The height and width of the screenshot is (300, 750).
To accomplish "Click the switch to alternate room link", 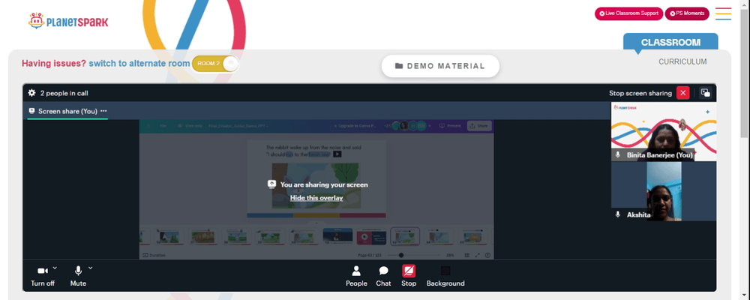I will pyautogui.click(x=139, y=63).
